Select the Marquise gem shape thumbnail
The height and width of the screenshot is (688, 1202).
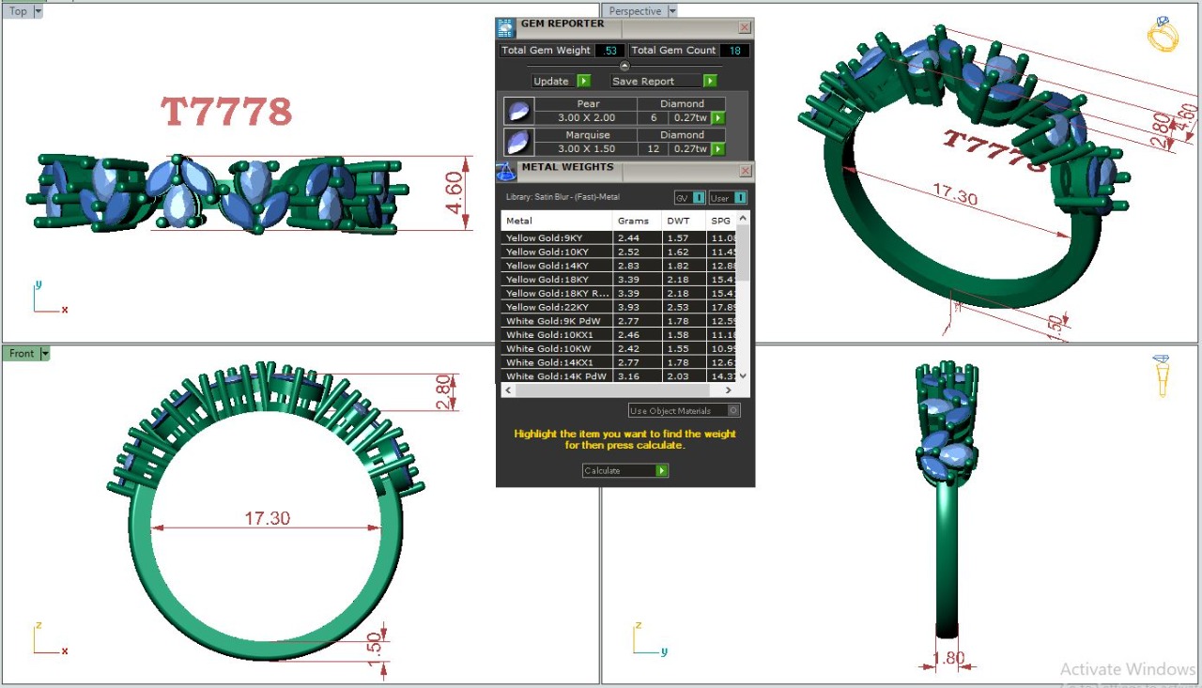[x=518, y=142]
